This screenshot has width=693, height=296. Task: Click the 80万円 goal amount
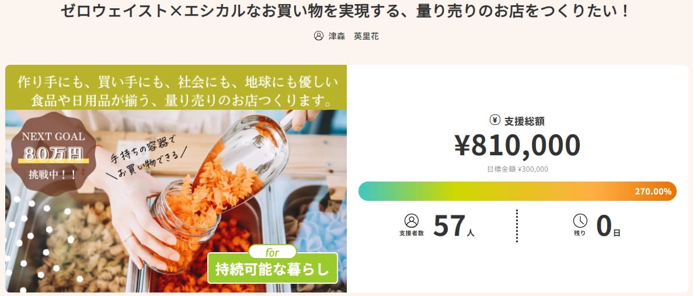pyautogui.click(x=53, y=155)
